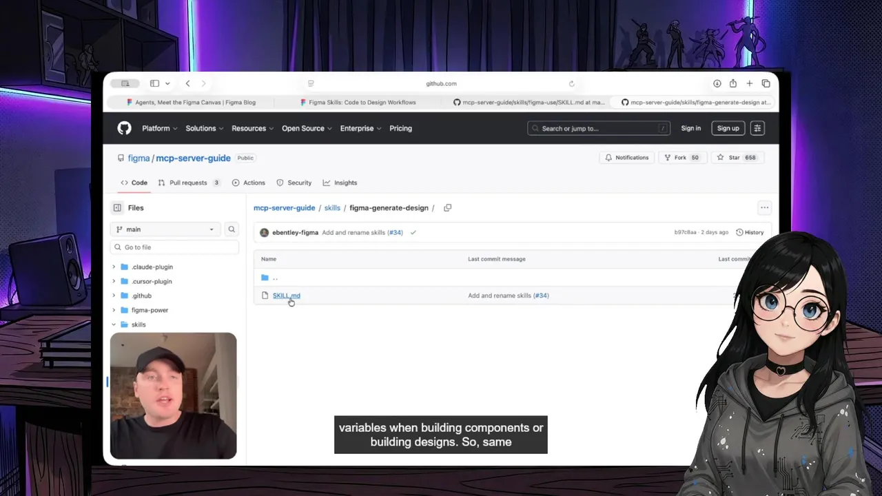The image size is (882, 496).
Task: Reload the page with refresh icon
Action: point(571,83)
